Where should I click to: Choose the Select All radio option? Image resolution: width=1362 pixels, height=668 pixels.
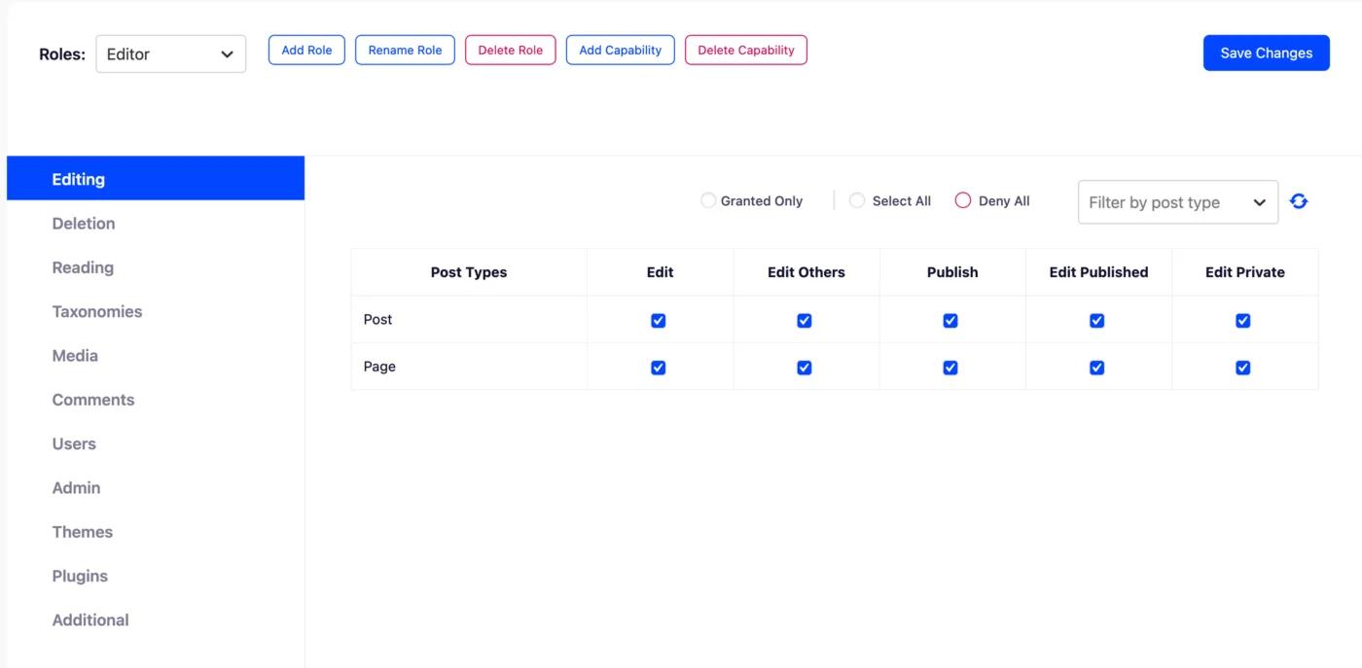click(857, 201)
